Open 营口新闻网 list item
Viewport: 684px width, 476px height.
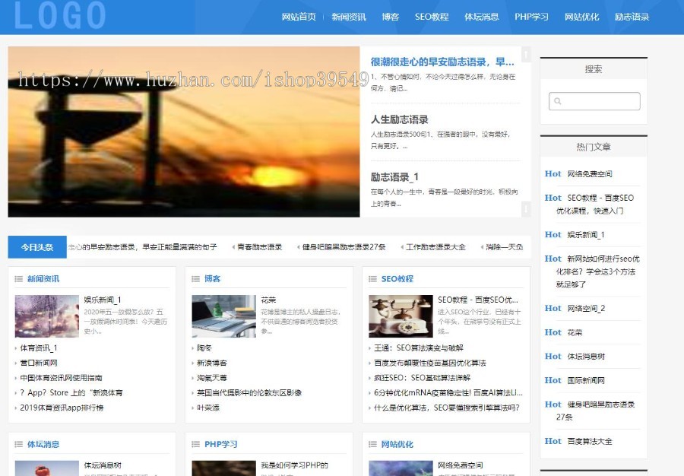[x=39, y=363]
